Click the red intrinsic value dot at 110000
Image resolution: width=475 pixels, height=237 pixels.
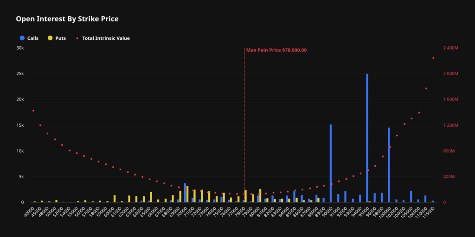[x=426, y=88]
